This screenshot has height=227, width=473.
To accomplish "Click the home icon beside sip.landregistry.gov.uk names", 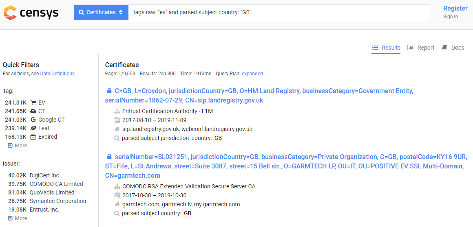I will coord(117,129).
